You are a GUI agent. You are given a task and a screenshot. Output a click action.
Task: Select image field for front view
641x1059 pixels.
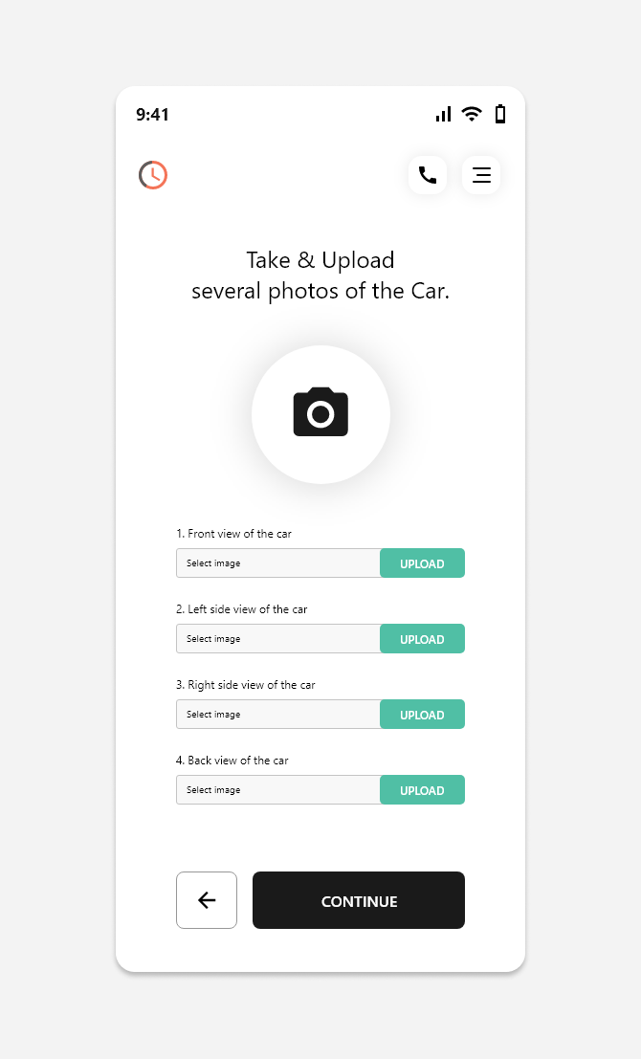278,563
